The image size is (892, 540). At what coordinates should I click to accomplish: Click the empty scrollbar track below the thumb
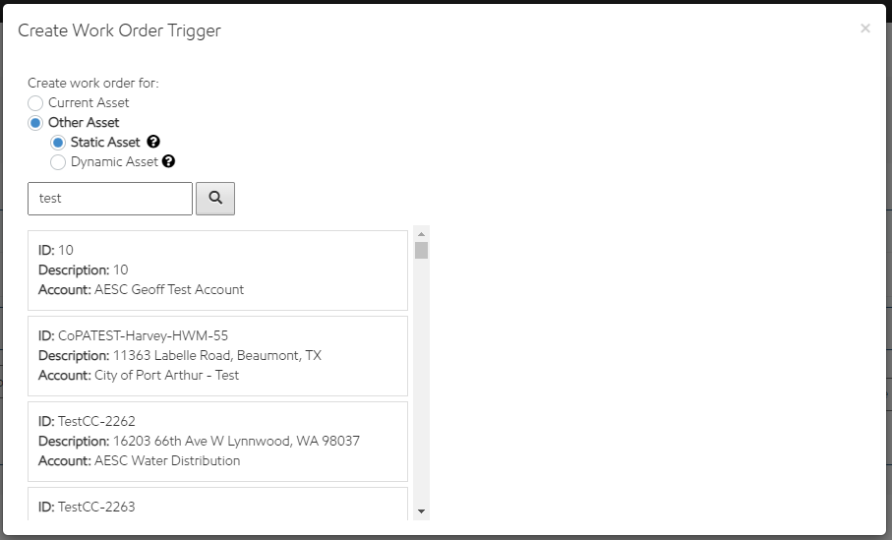click(421, 393)
